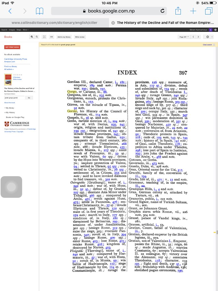This screenshot has width=218, height=291.
Task: Switch to the collinsdictionary.com tab
Action: (54, 23)
